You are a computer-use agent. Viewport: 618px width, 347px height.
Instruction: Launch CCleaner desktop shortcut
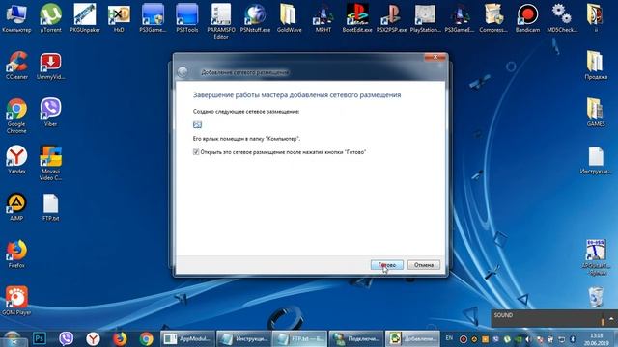[16, 66]
